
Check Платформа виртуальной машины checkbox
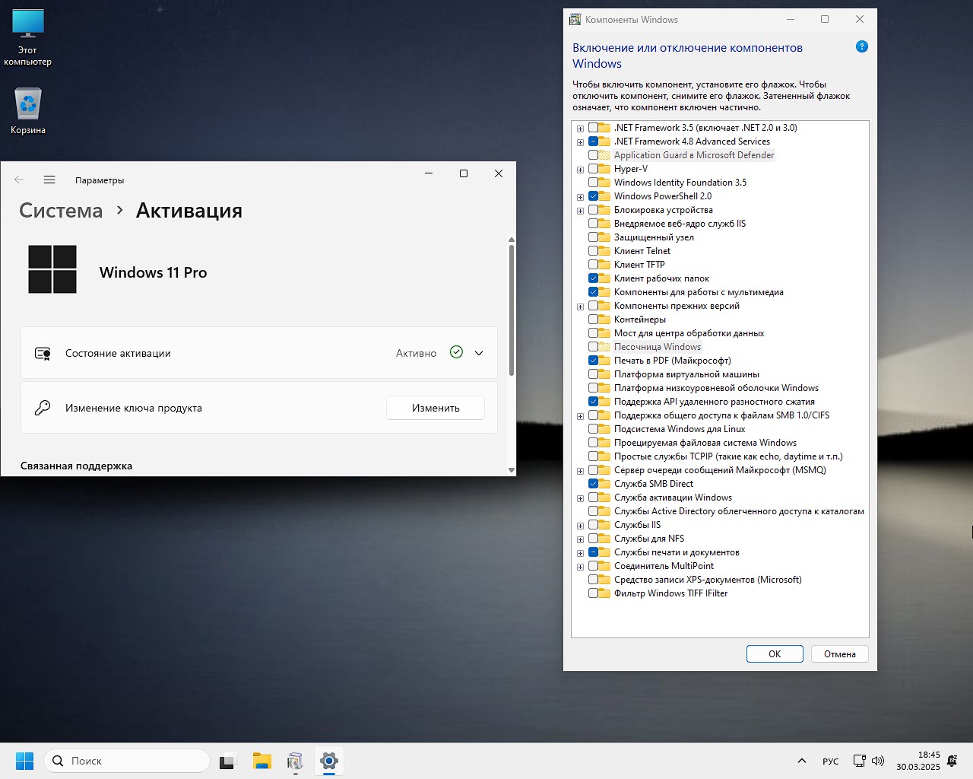click(593, 374)
